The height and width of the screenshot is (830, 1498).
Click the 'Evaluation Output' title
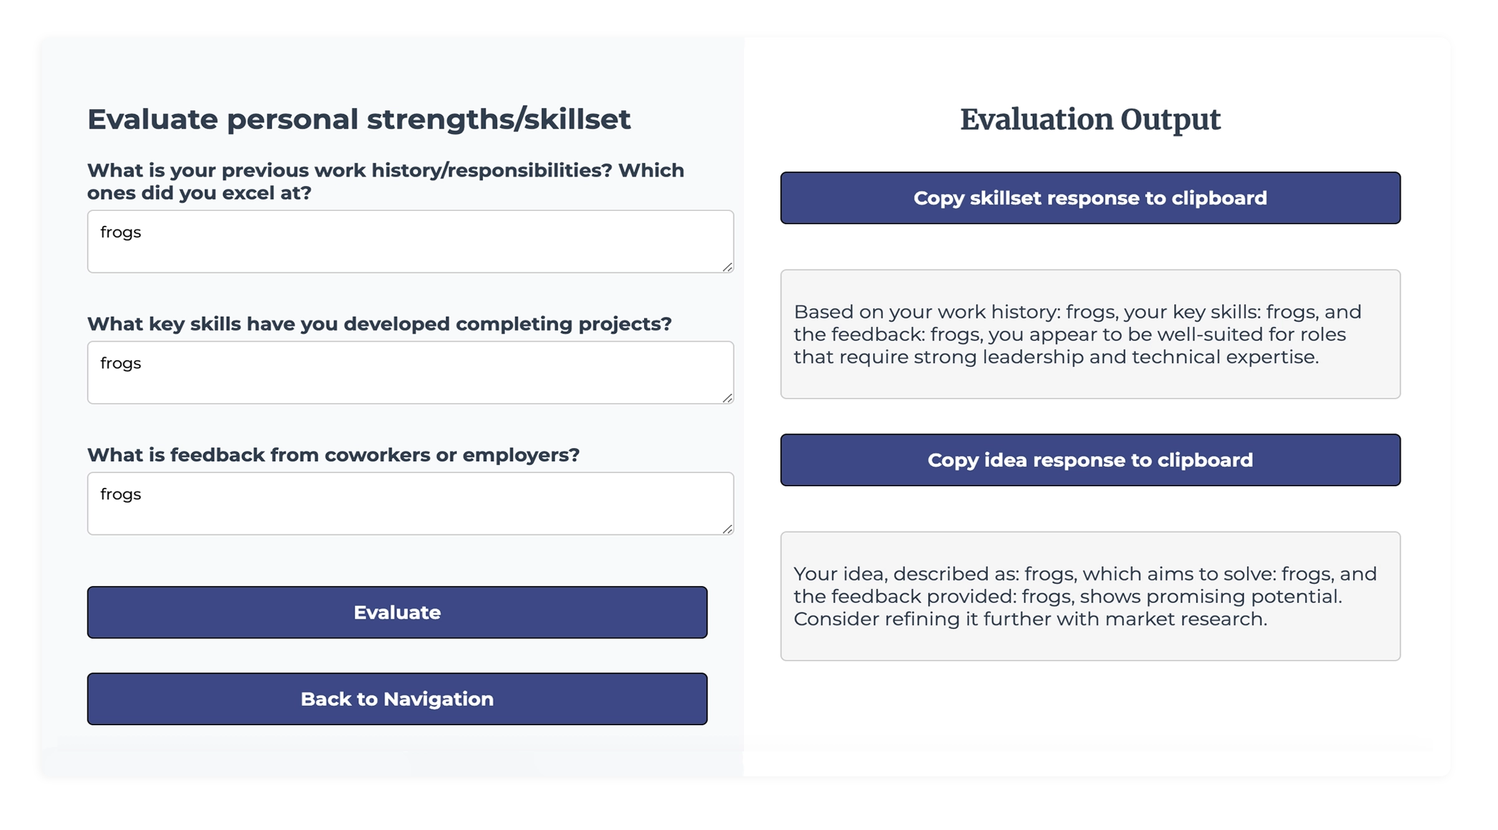pyautogui.click(x=1090, y=119)
